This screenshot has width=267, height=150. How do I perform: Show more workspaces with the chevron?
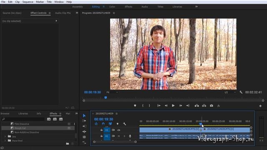click(x=196, y=7)
